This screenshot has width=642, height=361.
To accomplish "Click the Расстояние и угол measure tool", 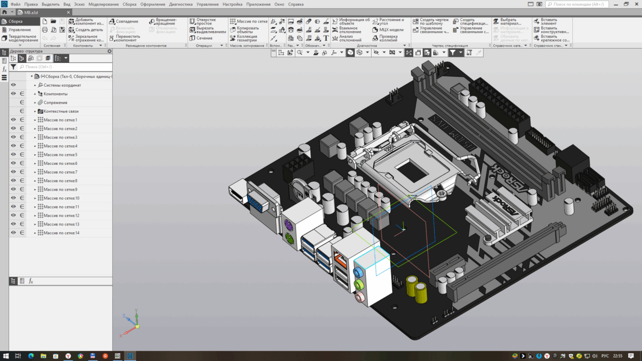I will pyautogui.click(x=376, y=22).
